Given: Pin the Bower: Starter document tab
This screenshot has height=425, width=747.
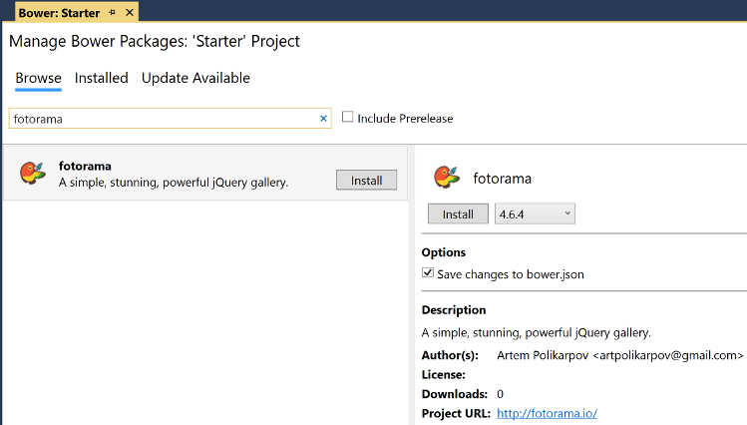Looking at the screenshot, I should (x=112, y=12).
